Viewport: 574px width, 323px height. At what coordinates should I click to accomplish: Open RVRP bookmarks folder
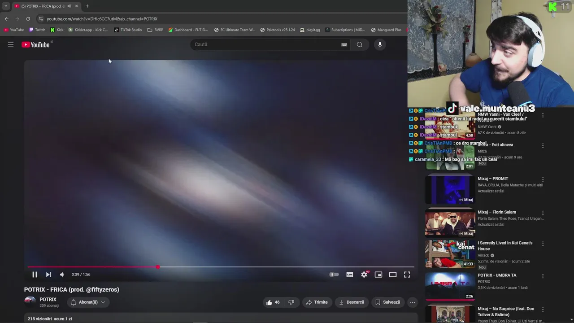pyautogui.click(x=155, y=30)
